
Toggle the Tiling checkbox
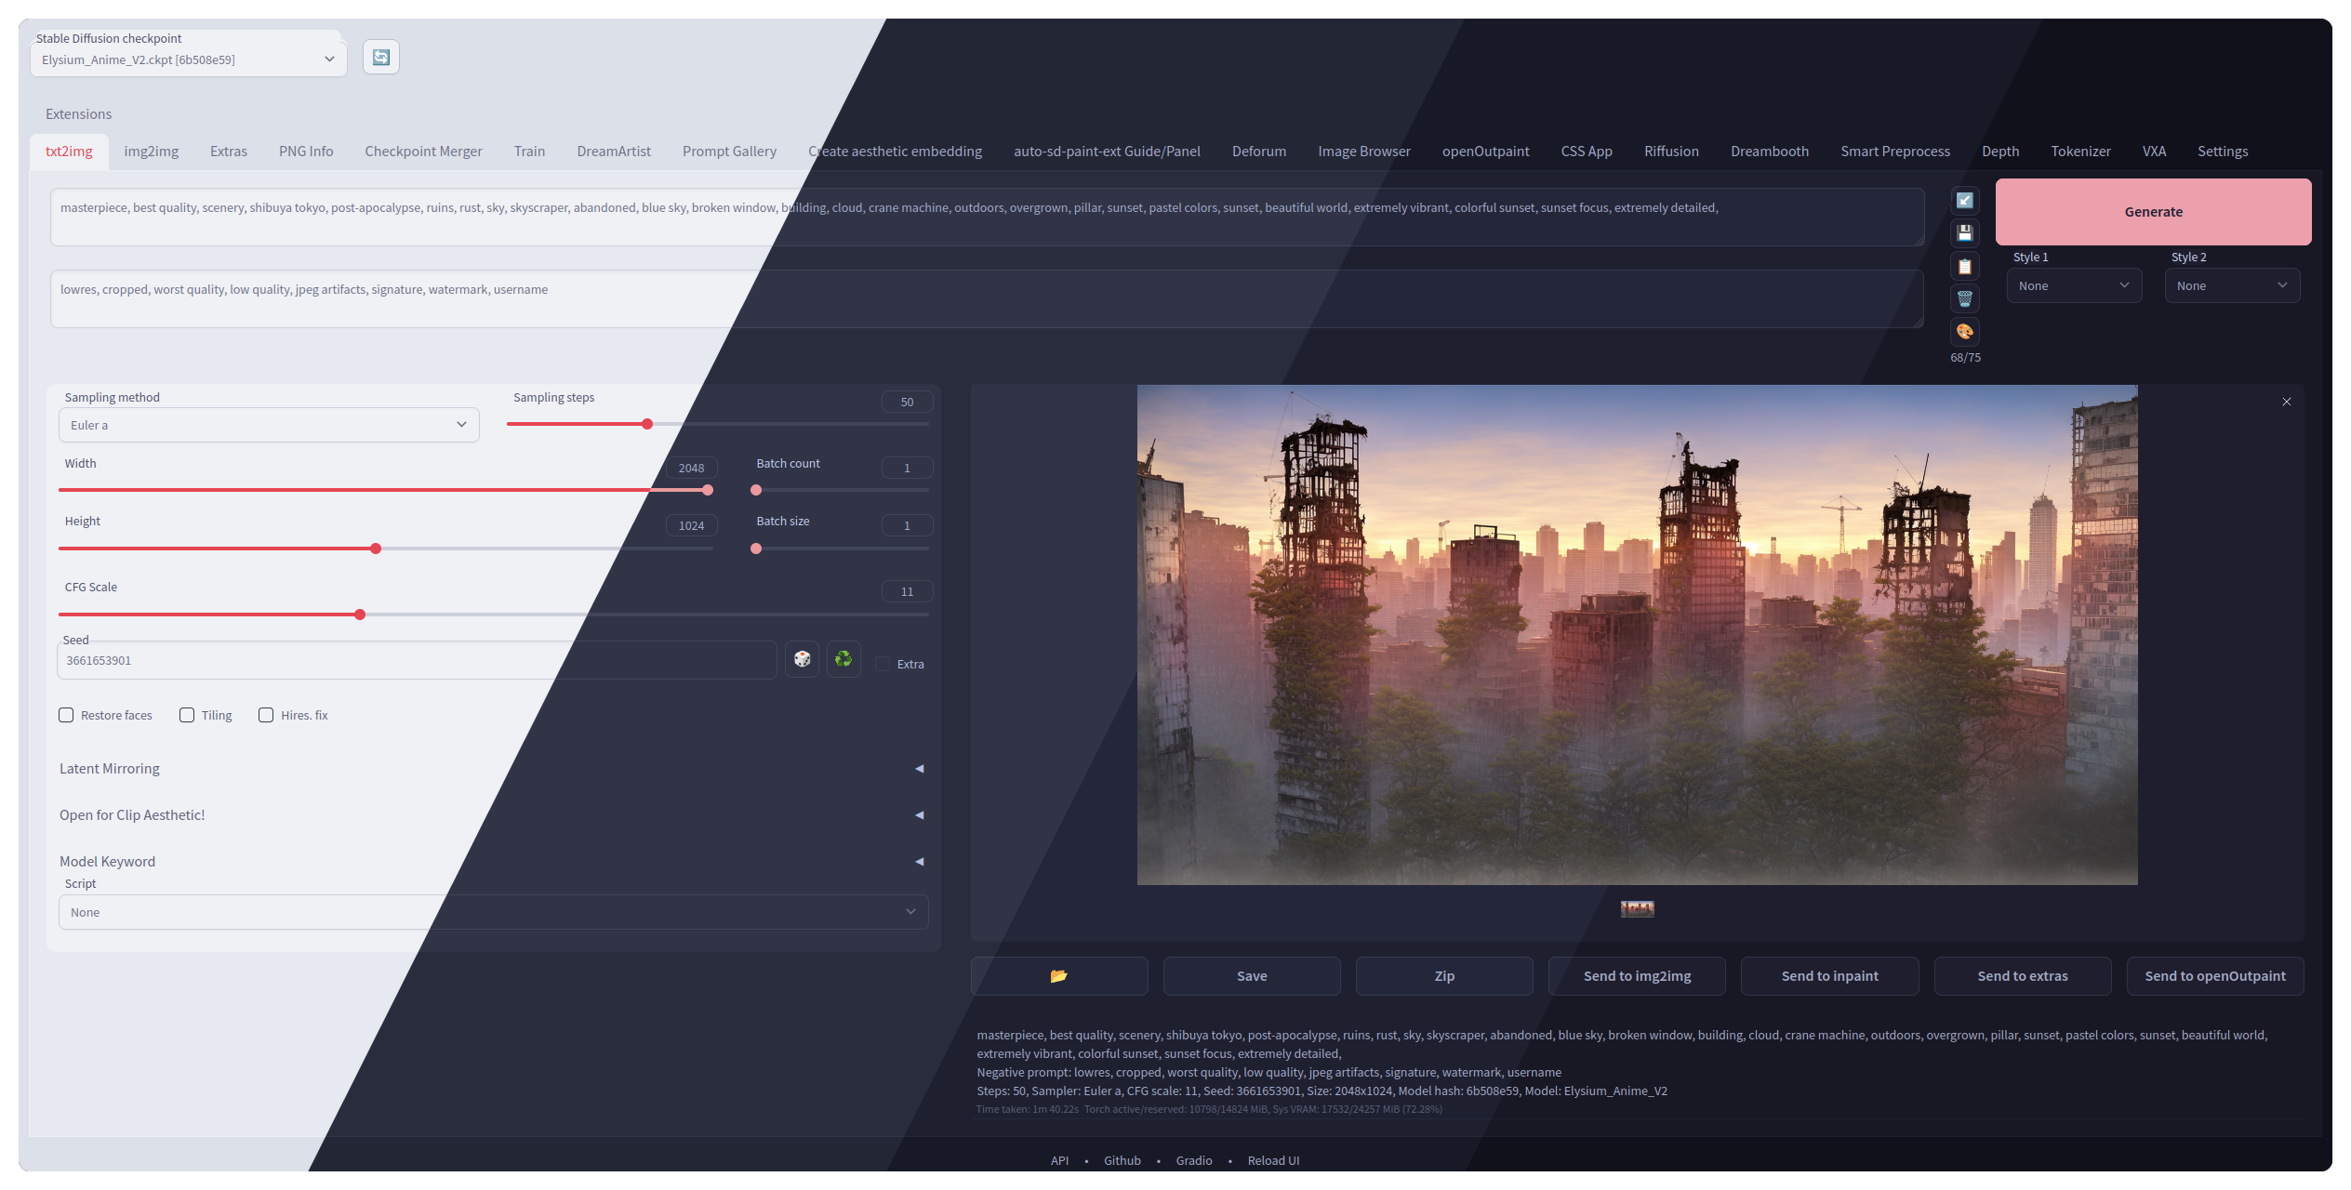(187, 715)
